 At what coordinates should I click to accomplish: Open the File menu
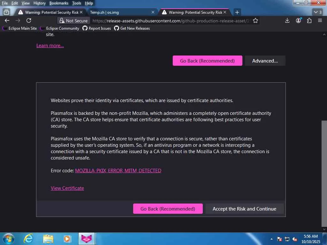[x=4, y=3]
